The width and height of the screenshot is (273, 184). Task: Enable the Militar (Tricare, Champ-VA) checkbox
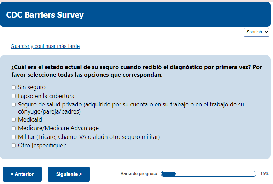pos(13,137)
